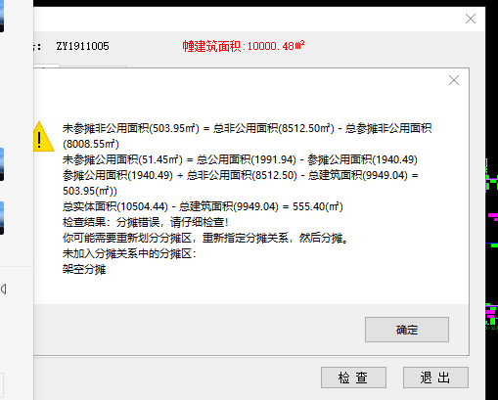Click the partially hidden tab below ZY1911005
The height and width of the screenshot is (400, 498).
pyautogui.click(x=46, y=67)
